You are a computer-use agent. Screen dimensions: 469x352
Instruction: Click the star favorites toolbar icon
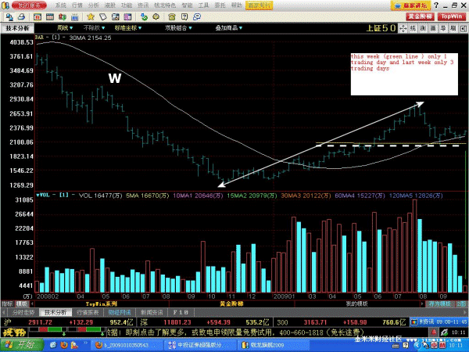pyautogui.click(x=91, y=16)
